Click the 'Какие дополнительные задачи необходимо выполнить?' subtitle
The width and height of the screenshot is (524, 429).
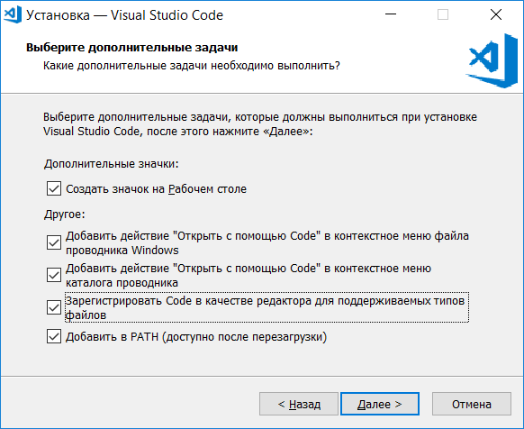click(x=192, y=66)
